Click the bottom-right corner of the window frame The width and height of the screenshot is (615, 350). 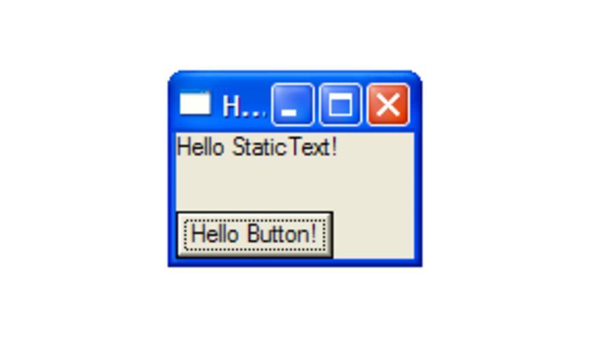tap(418, 263)
